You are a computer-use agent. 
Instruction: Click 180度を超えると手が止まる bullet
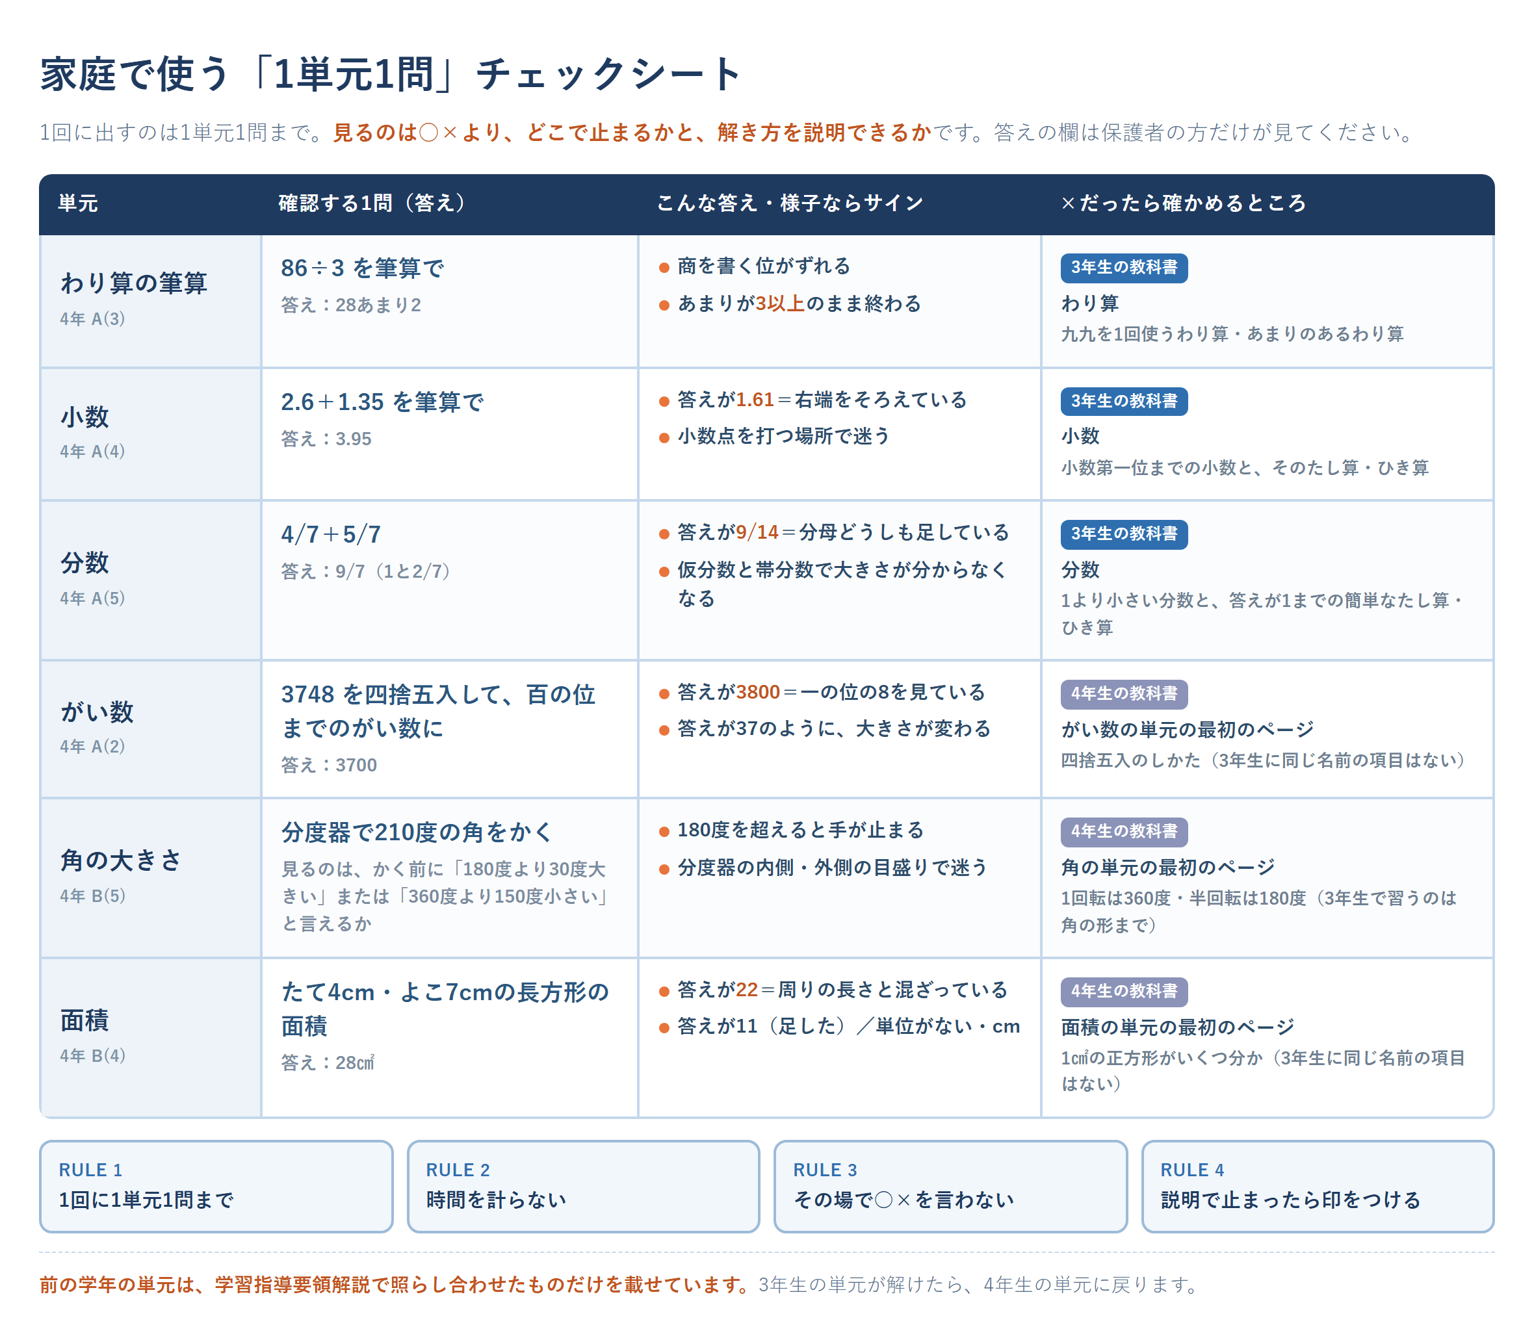[x=791, y=830]
